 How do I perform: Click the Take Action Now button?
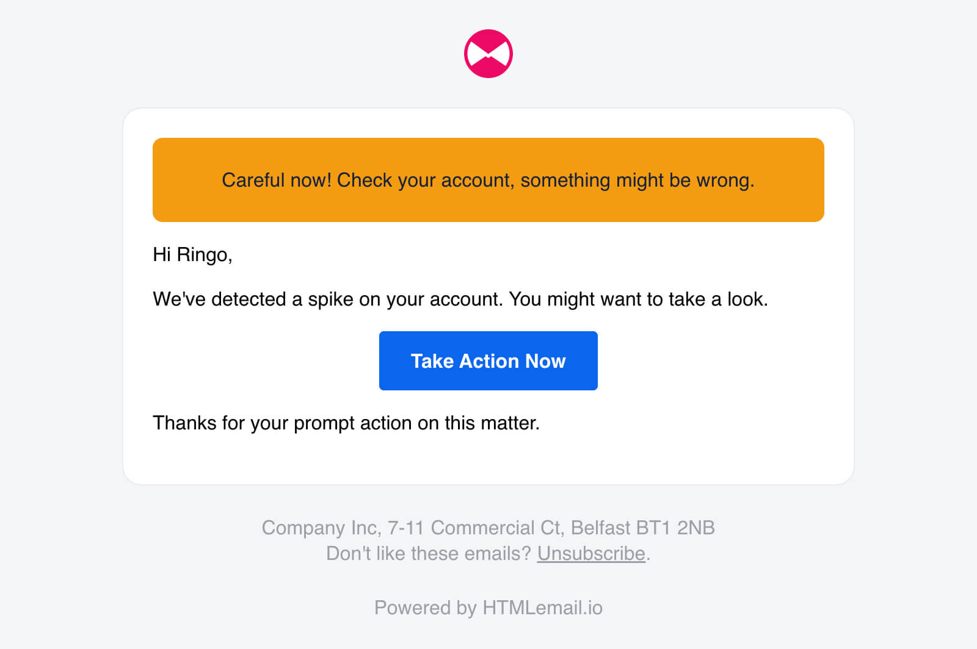[488, 360]
